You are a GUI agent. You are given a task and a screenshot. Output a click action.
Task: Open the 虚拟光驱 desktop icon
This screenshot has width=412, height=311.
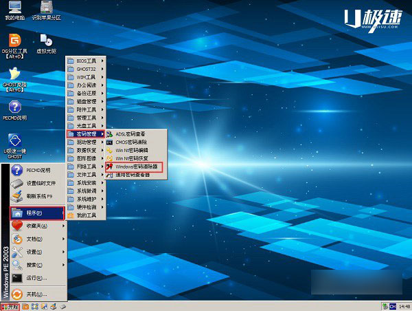pyautogui.click(x=46, y=44)
